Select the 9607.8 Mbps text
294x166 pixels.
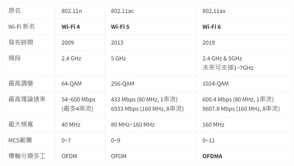218,109
